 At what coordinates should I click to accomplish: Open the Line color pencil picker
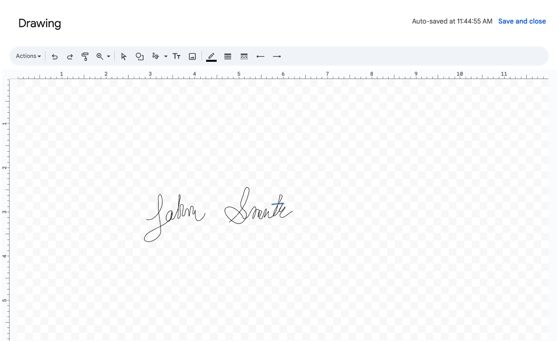(211, 56)
